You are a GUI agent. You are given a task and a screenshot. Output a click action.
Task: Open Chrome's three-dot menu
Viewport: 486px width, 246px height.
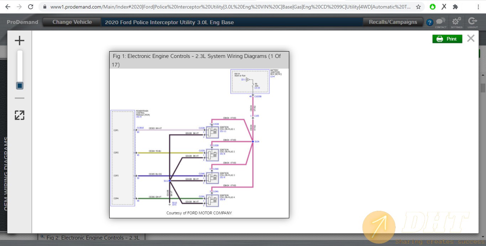[478, 7]
